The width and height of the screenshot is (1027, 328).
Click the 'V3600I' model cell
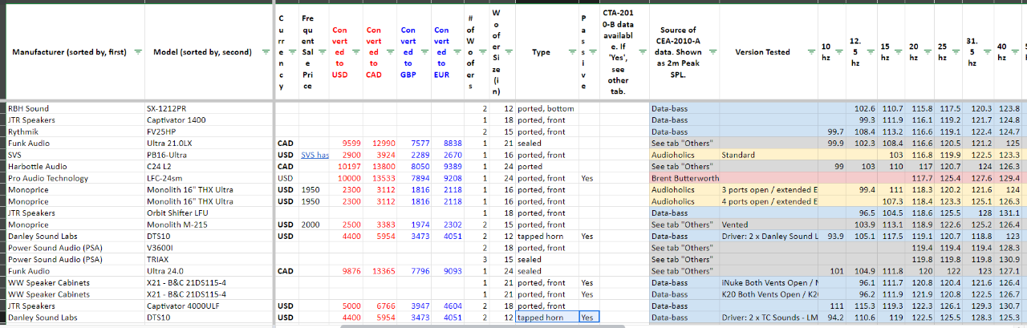pyautogui.click(x=209, y=248)
